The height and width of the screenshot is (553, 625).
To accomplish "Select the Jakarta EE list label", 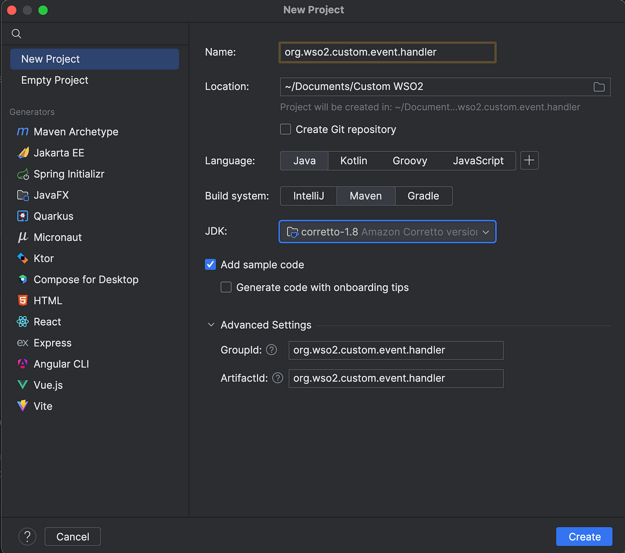I will click(59, 153).
